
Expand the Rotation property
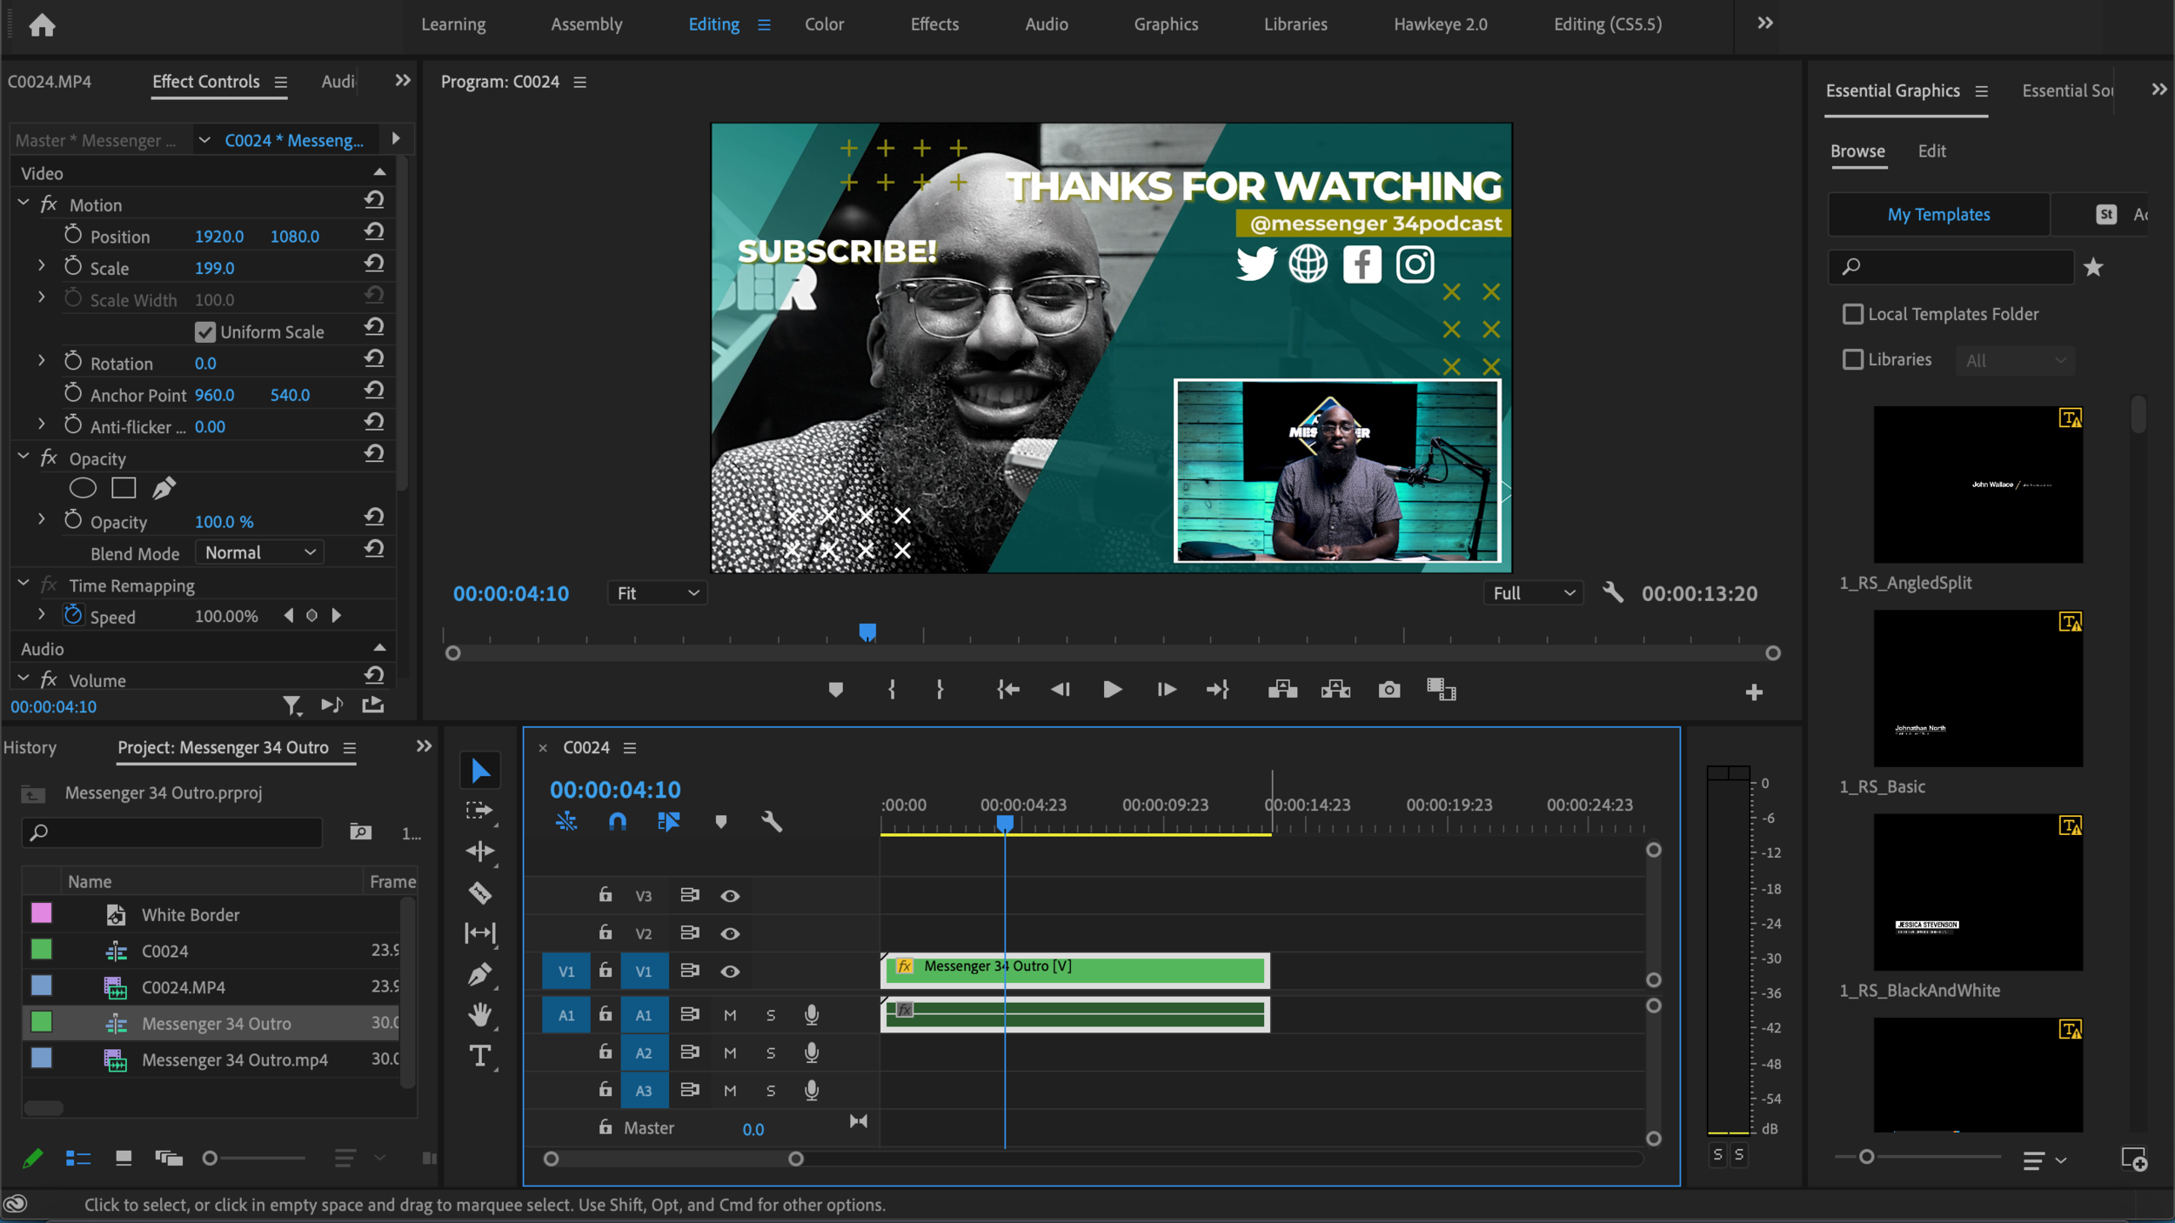pos(42,360)
